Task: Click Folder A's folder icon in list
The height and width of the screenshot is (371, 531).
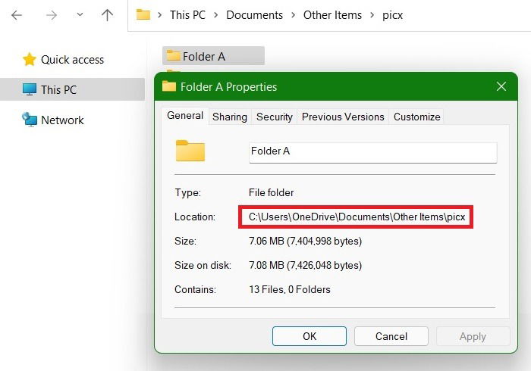Action: (174, 55)
